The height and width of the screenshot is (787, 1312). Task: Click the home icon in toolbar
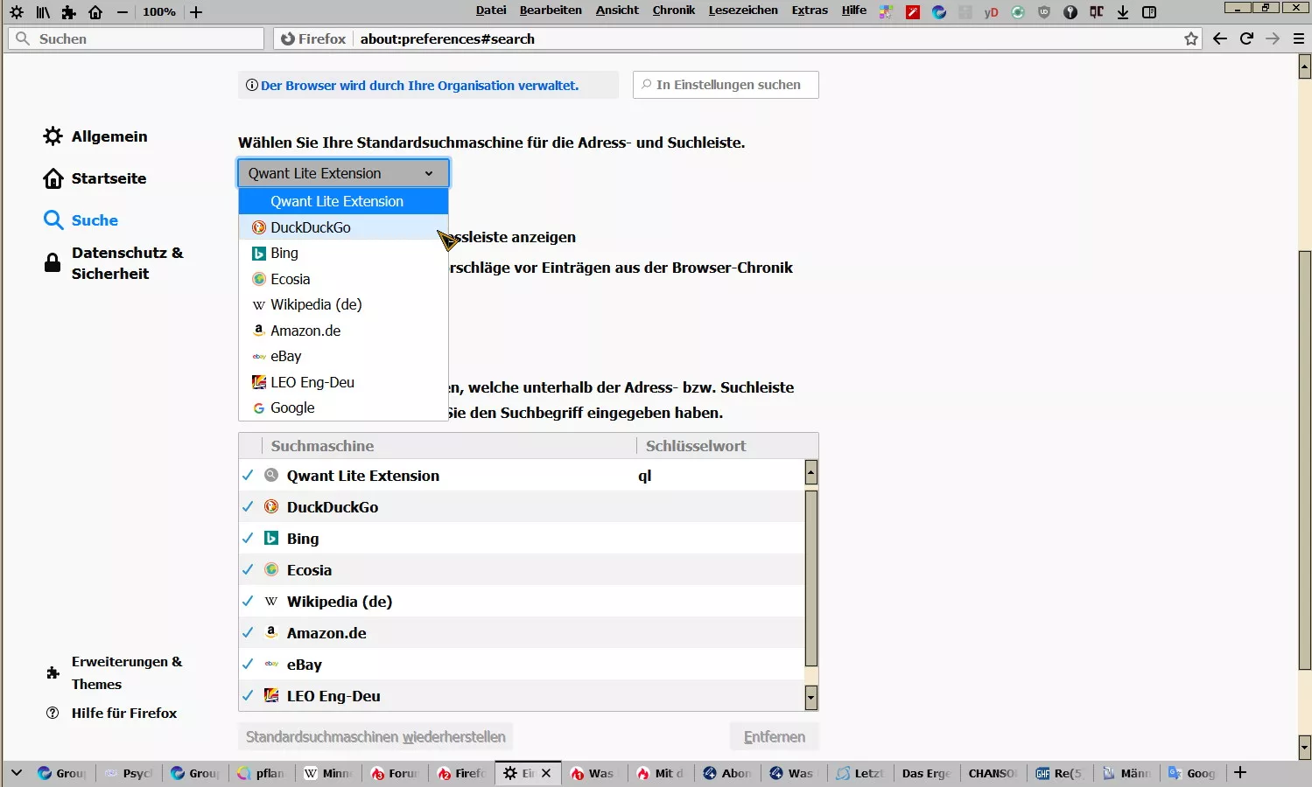95,12
